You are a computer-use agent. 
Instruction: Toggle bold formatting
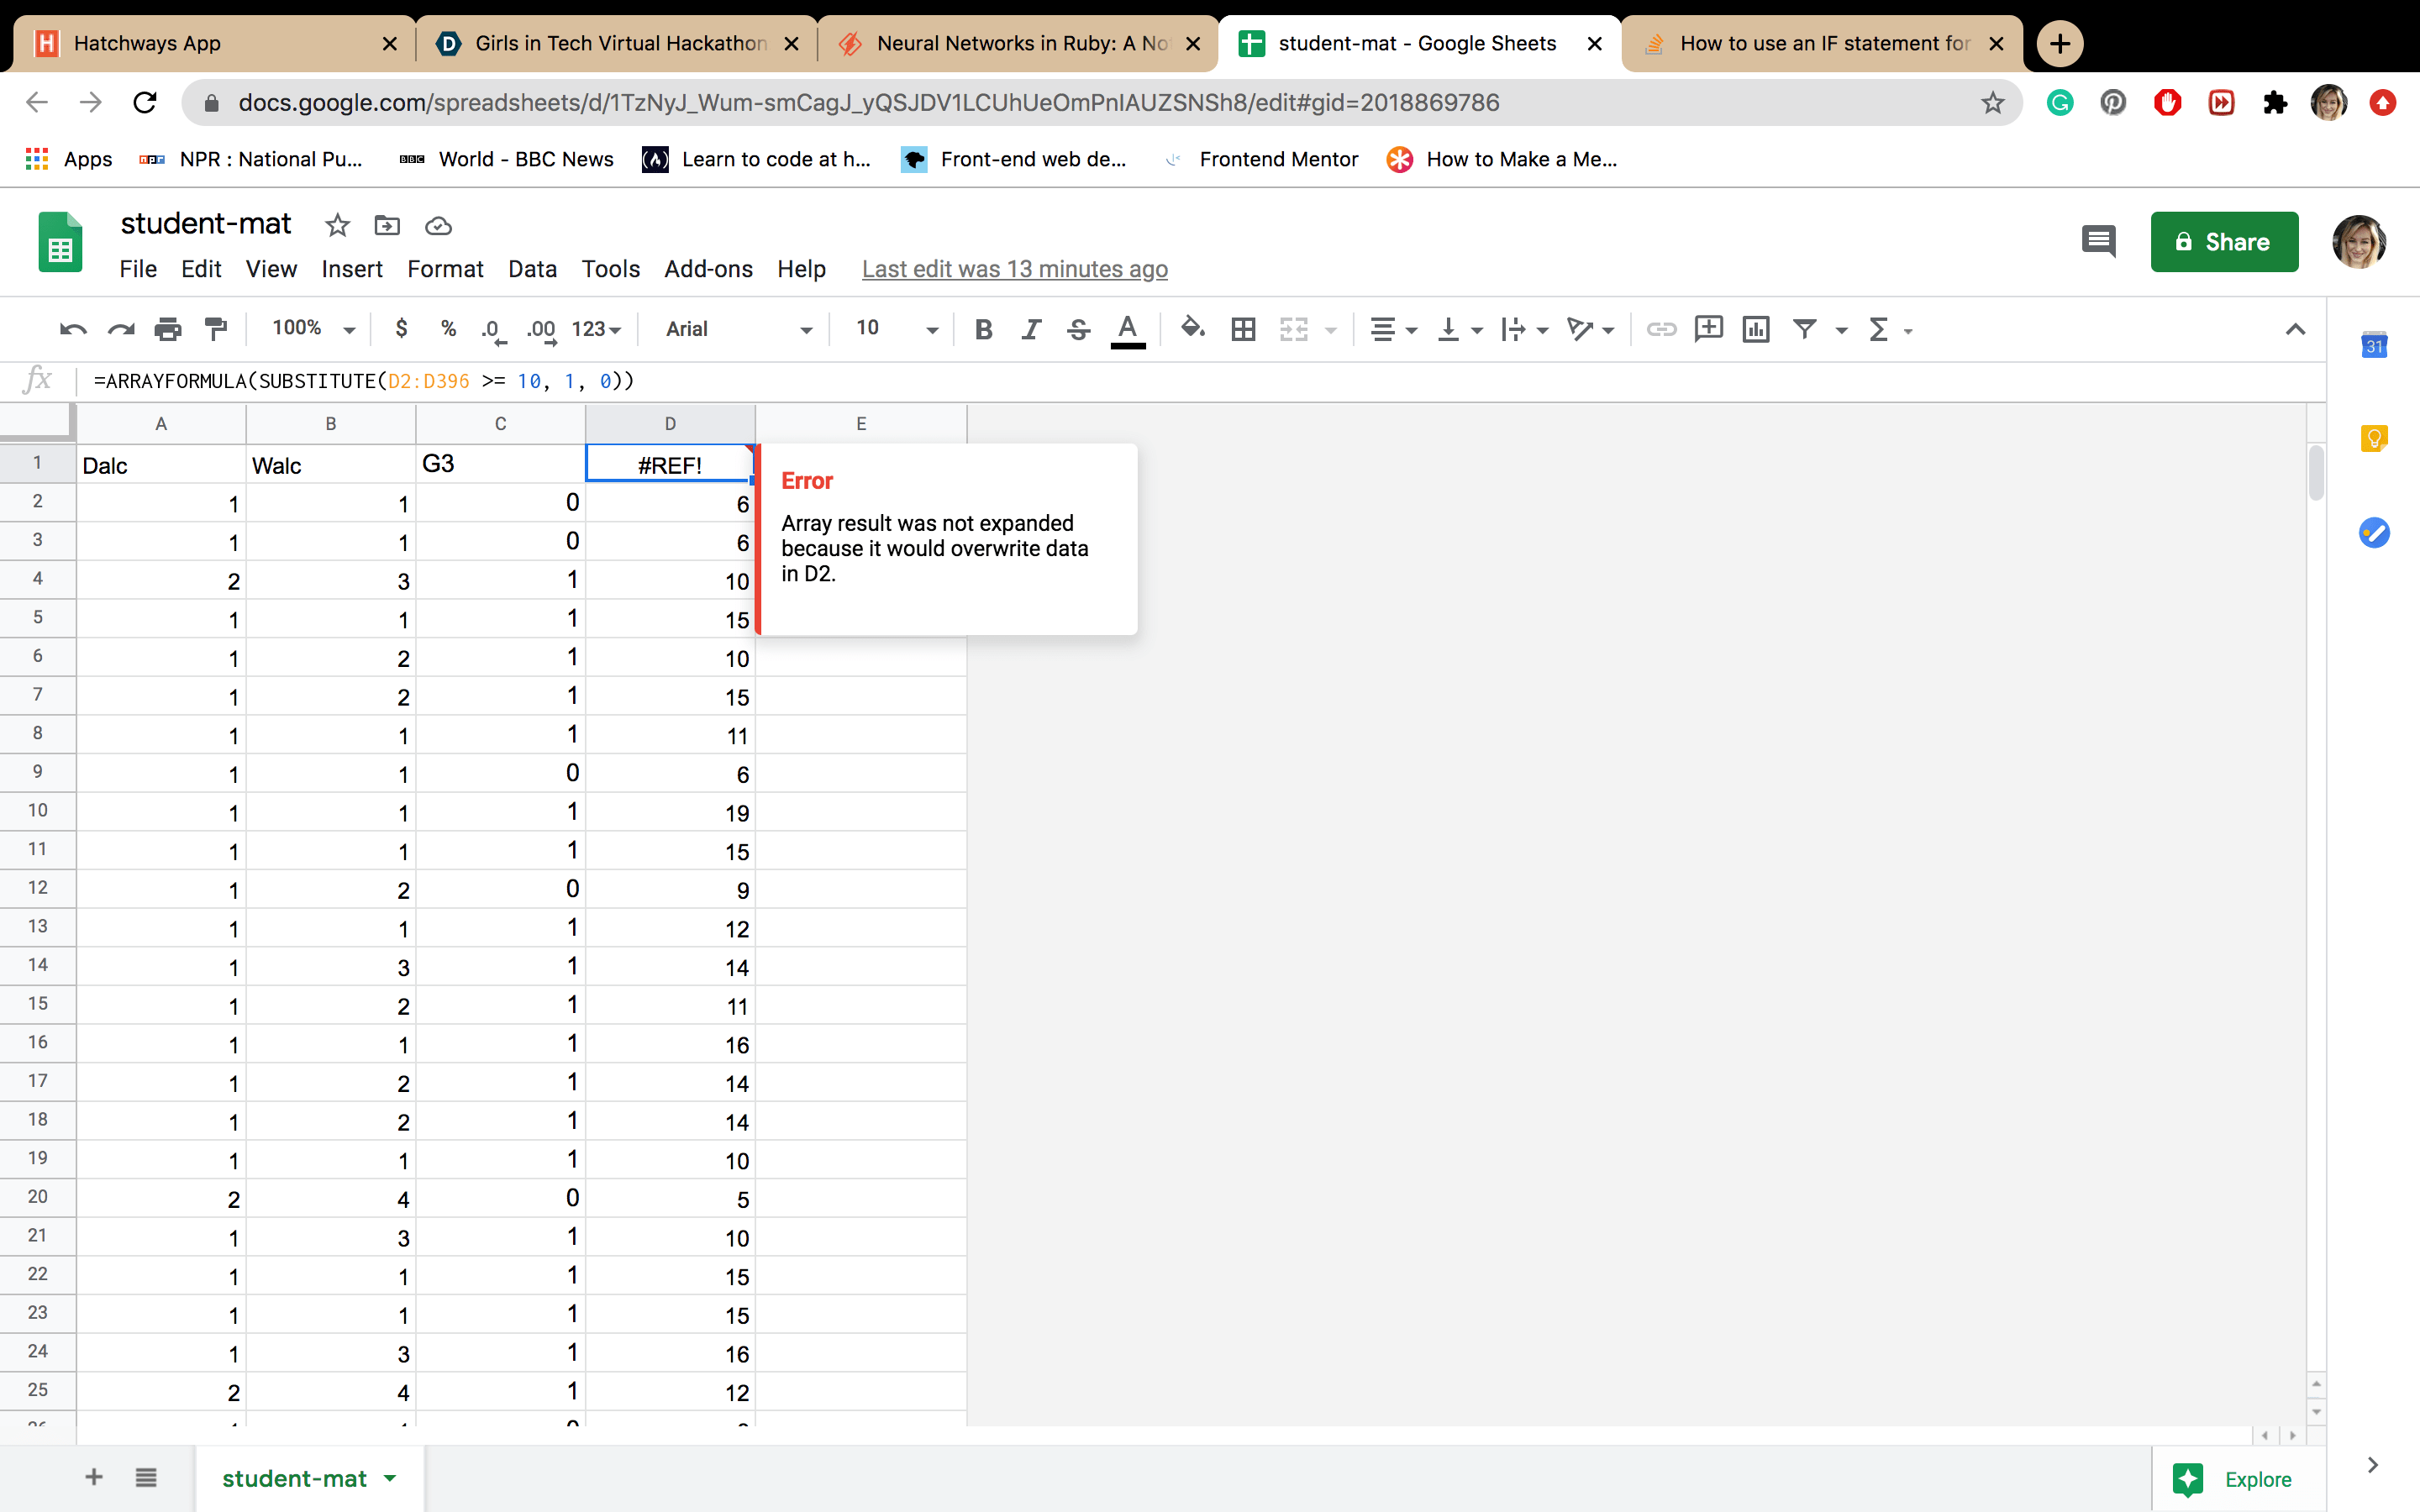(983, 329)
